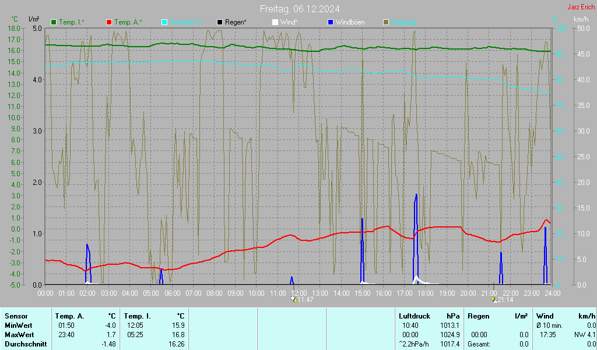Click the '18.0' value on temperature axis
The height and width of the screenshot is (350, 597).
14,28
